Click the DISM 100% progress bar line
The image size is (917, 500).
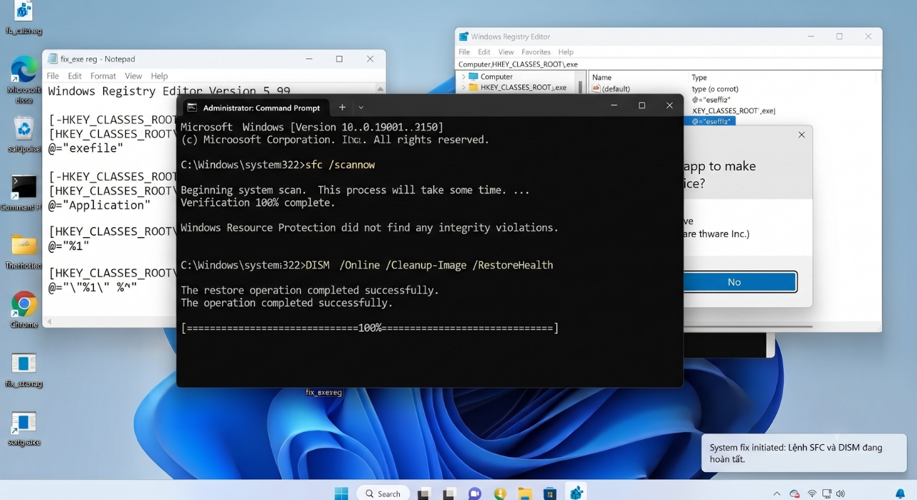click(370, 328)
